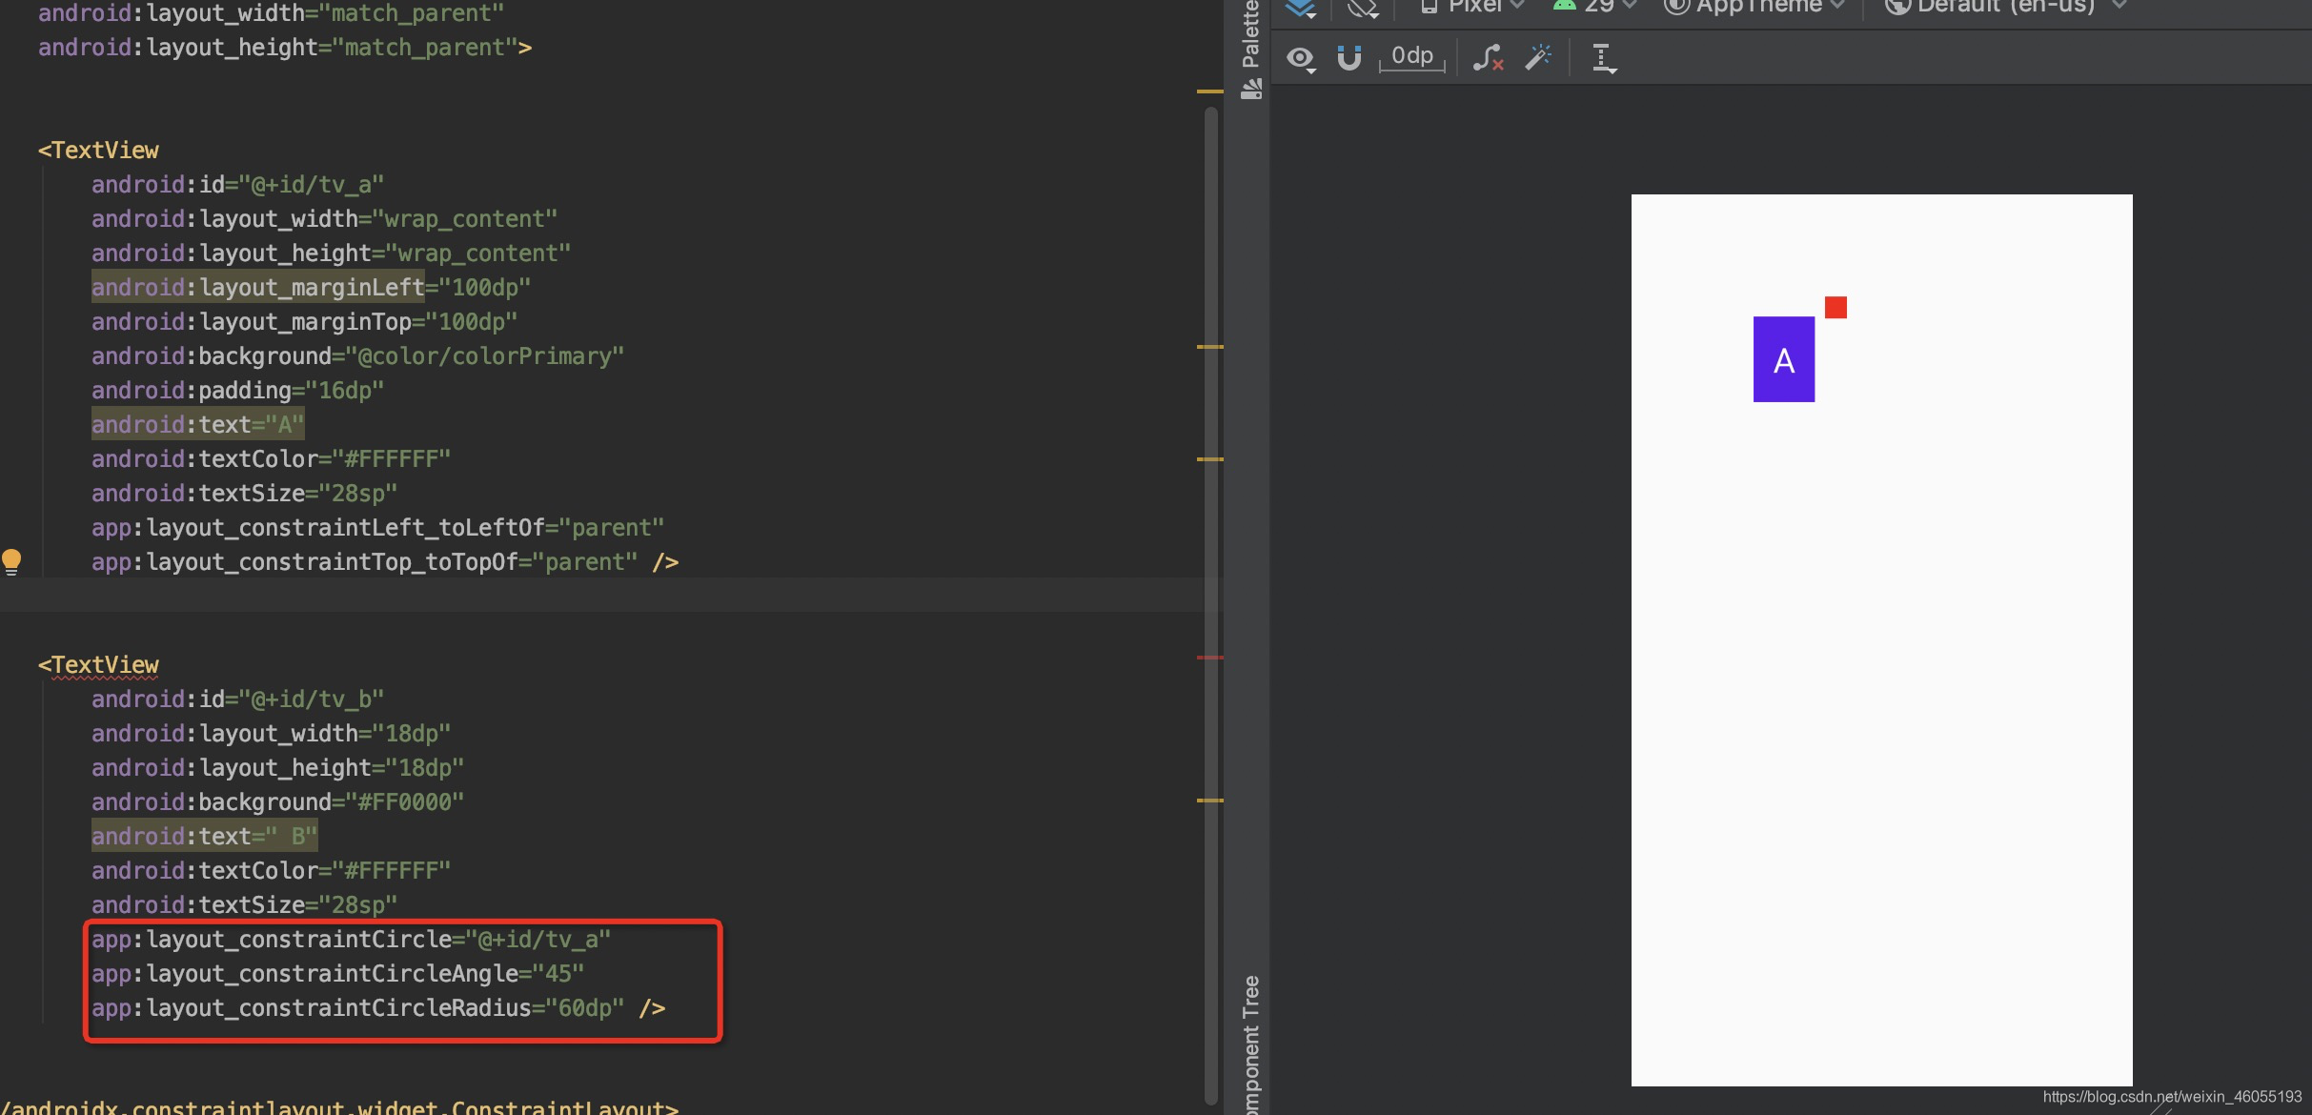Click the highlighted android:text="A" line
Viewport: 2312px width, 1115px height.
coord(197,424)
